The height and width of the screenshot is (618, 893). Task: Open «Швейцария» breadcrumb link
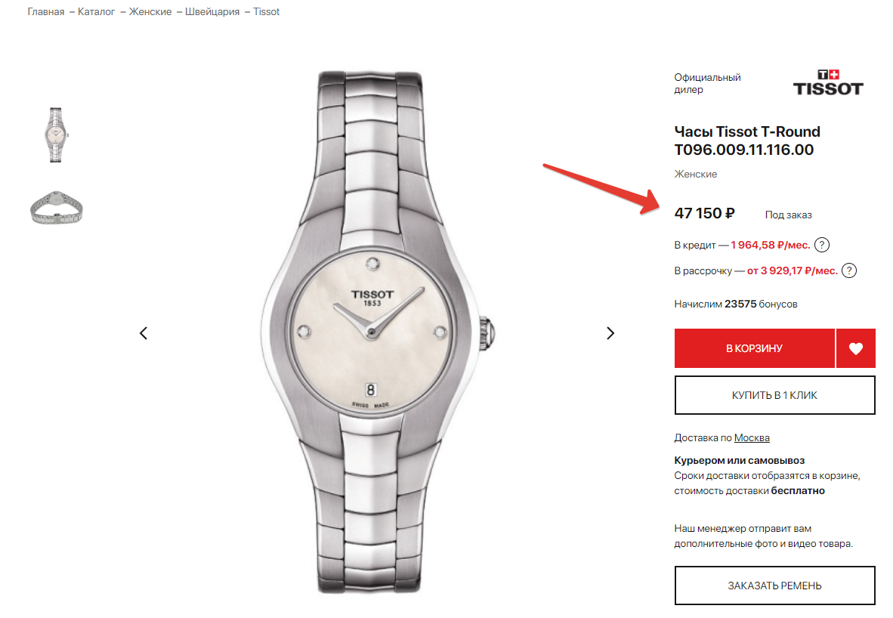click(x=212, y=12)
